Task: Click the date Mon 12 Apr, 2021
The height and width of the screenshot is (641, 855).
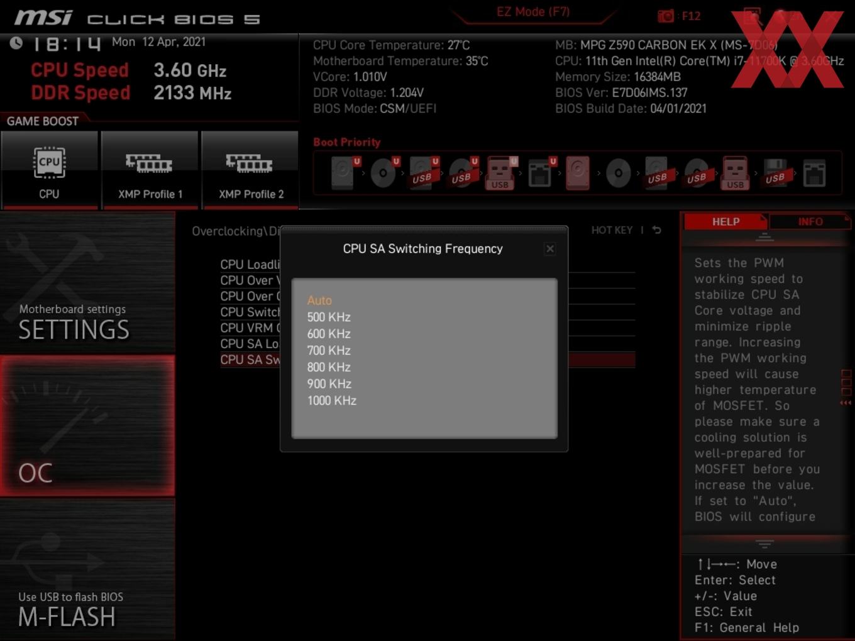Action: coord(158,42)
